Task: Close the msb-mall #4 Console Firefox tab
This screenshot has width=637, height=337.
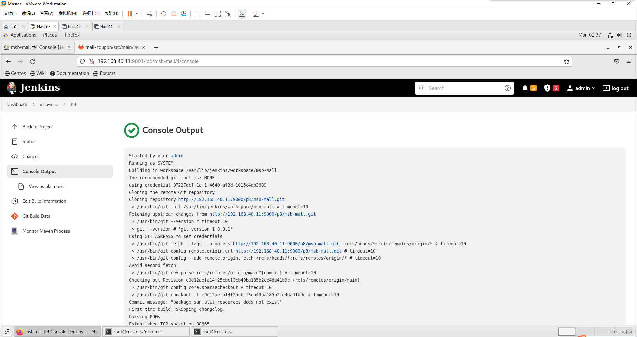Action: point(69,47)
